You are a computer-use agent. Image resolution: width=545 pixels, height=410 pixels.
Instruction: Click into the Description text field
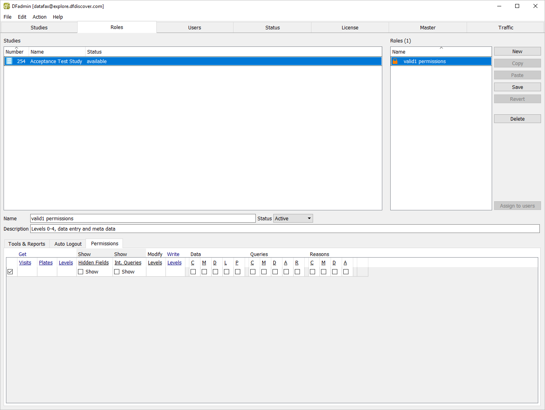pyautogui.click(x=284, y=229)
